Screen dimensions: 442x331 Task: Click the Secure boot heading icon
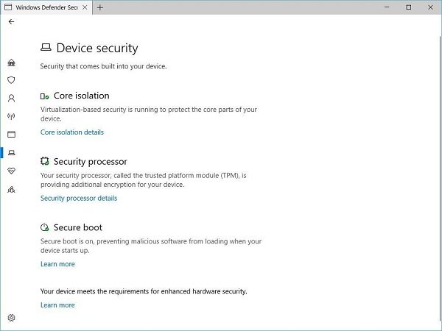pos(45,228)
